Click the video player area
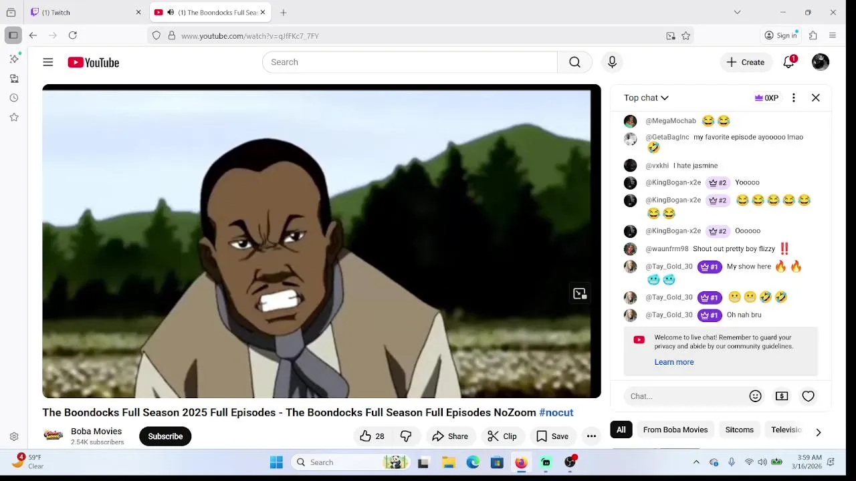Image resolution: width=856 pixels, height=481 pixels. [322, 241]
